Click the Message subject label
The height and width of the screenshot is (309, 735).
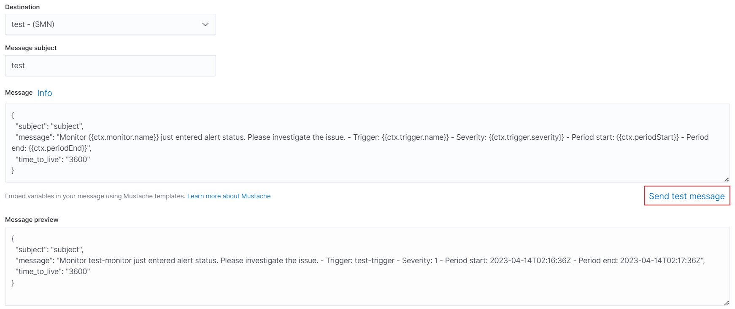(31, 48)
